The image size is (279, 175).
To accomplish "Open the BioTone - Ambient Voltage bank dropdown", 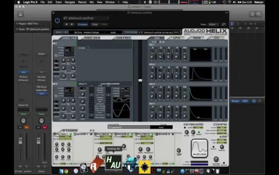I will (87, 32).
